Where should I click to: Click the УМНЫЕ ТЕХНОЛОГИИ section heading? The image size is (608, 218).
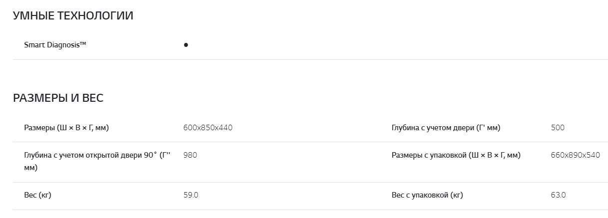[x=73, y=15]
